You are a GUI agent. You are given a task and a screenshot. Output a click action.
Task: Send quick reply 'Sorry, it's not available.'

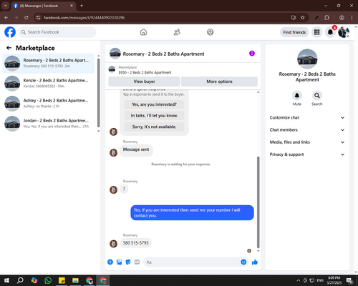coord(154,127)
